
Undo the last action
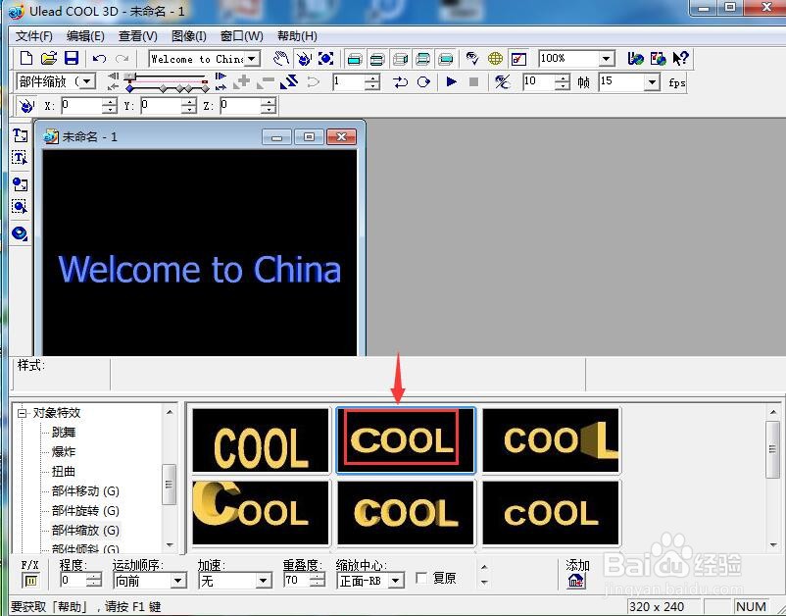(99, 59)
